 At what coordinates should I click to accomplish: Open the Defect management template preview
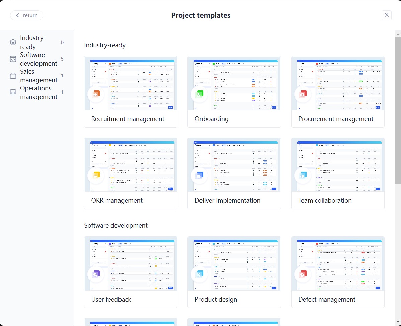pyautogui.click(x=338, y=264)
